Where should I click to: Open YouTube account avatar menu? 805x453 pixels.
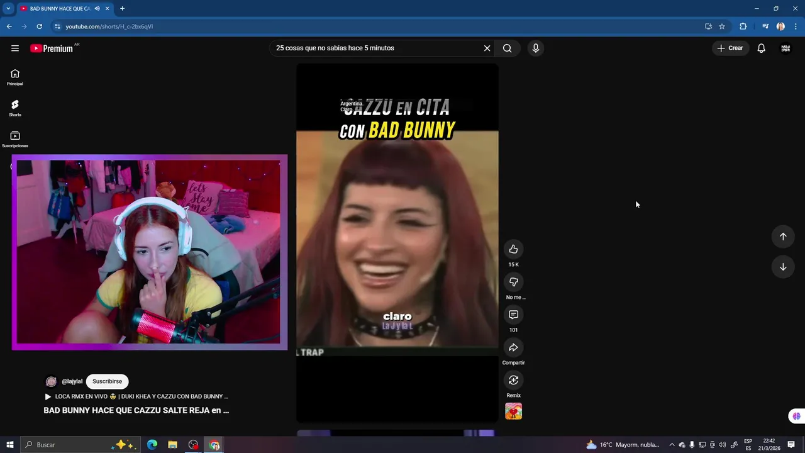pos(786,48)
